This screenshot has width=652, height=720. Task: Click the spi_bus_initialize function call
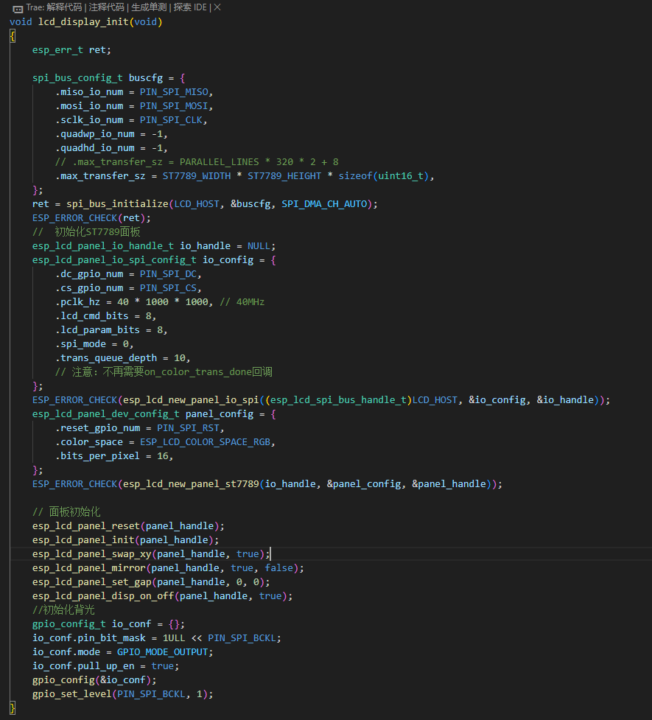click(117, 204)
